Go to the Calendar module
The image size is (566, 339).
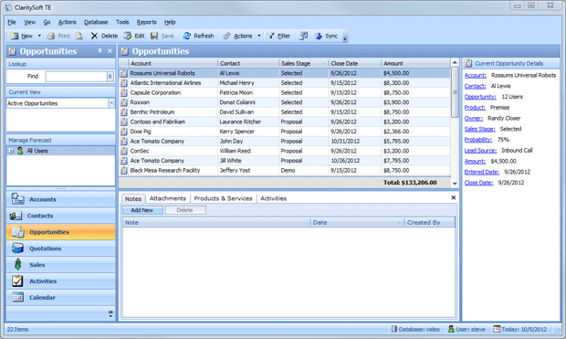60,298
